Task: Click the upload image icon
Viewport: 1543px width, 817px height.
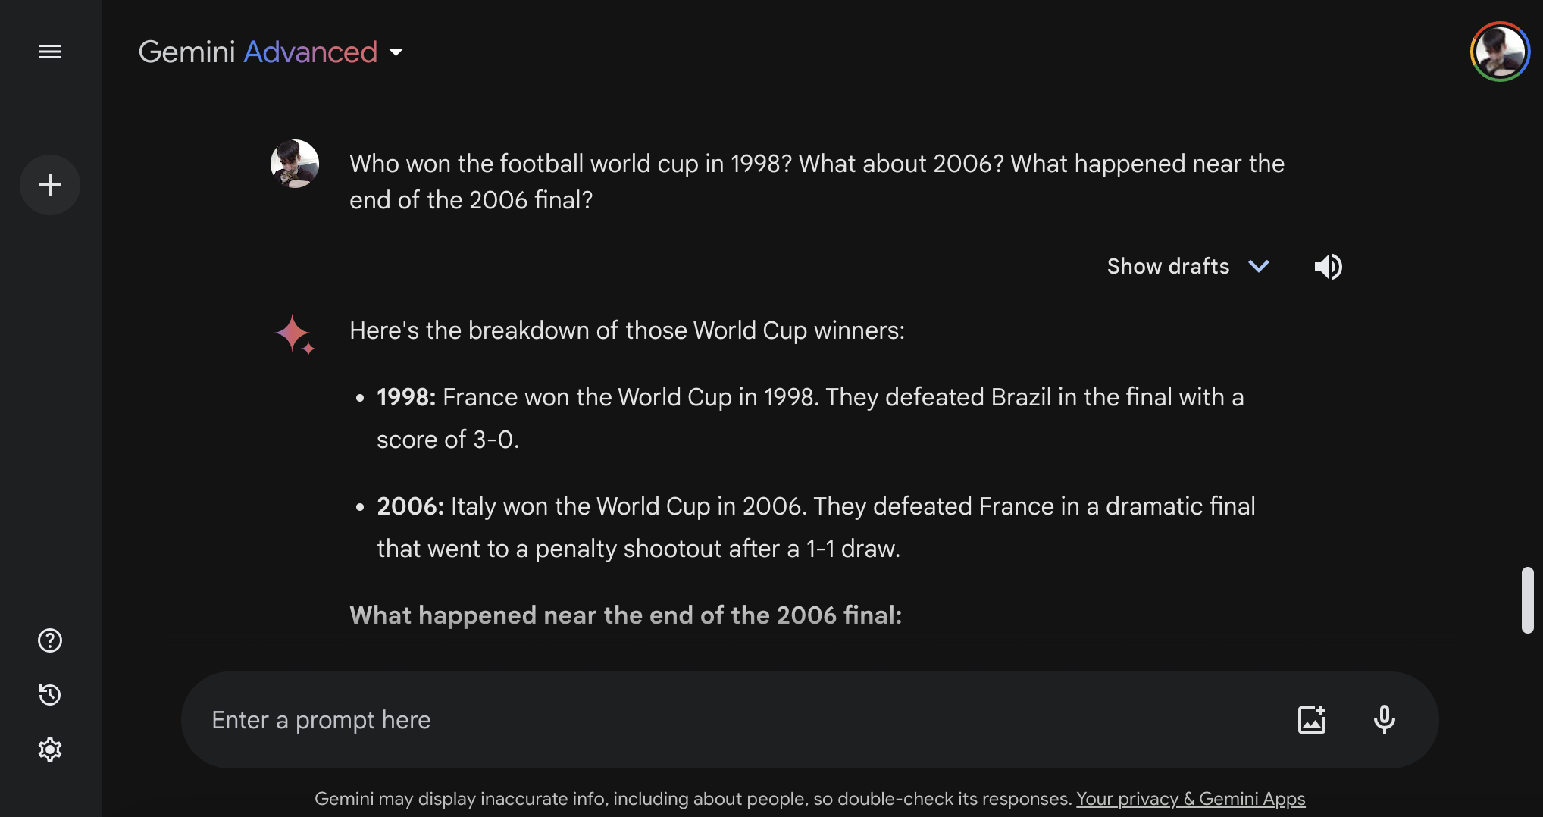Action: tap(1312, 719)
